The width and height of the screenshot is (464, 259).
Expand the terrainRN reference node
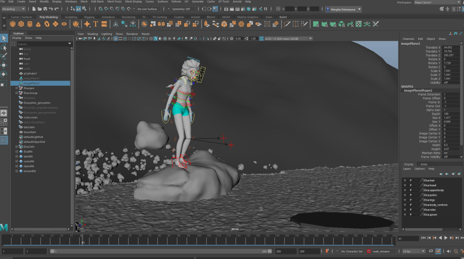[17, 171]
